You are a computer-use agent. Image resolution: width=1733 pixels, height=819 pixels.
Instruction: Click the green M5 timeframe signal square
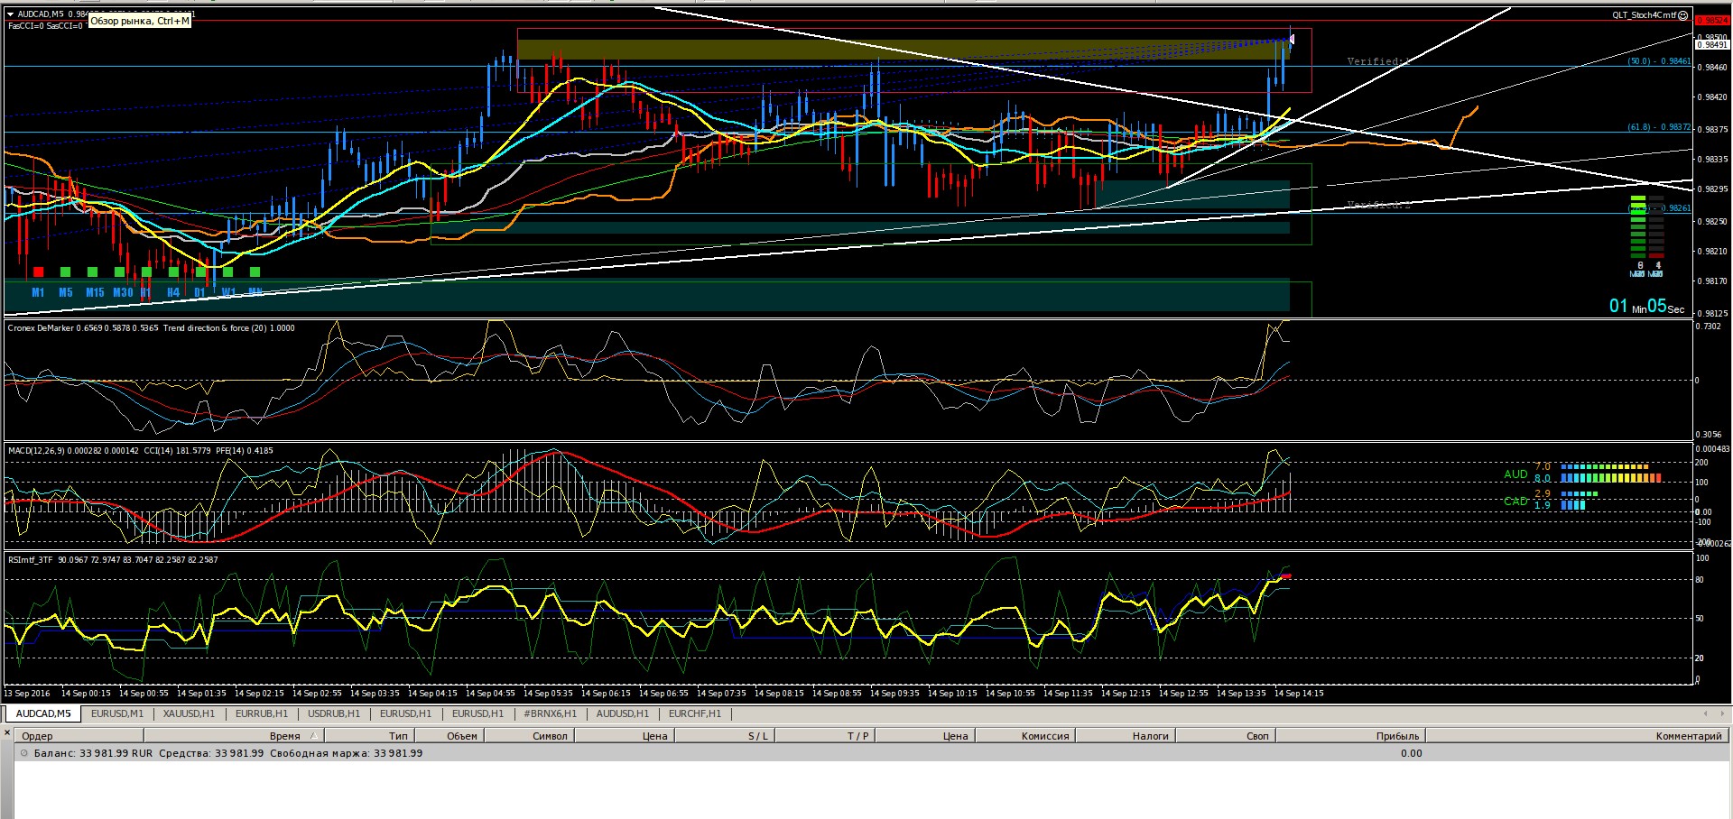pyautogui.click(x=65, y=271)
